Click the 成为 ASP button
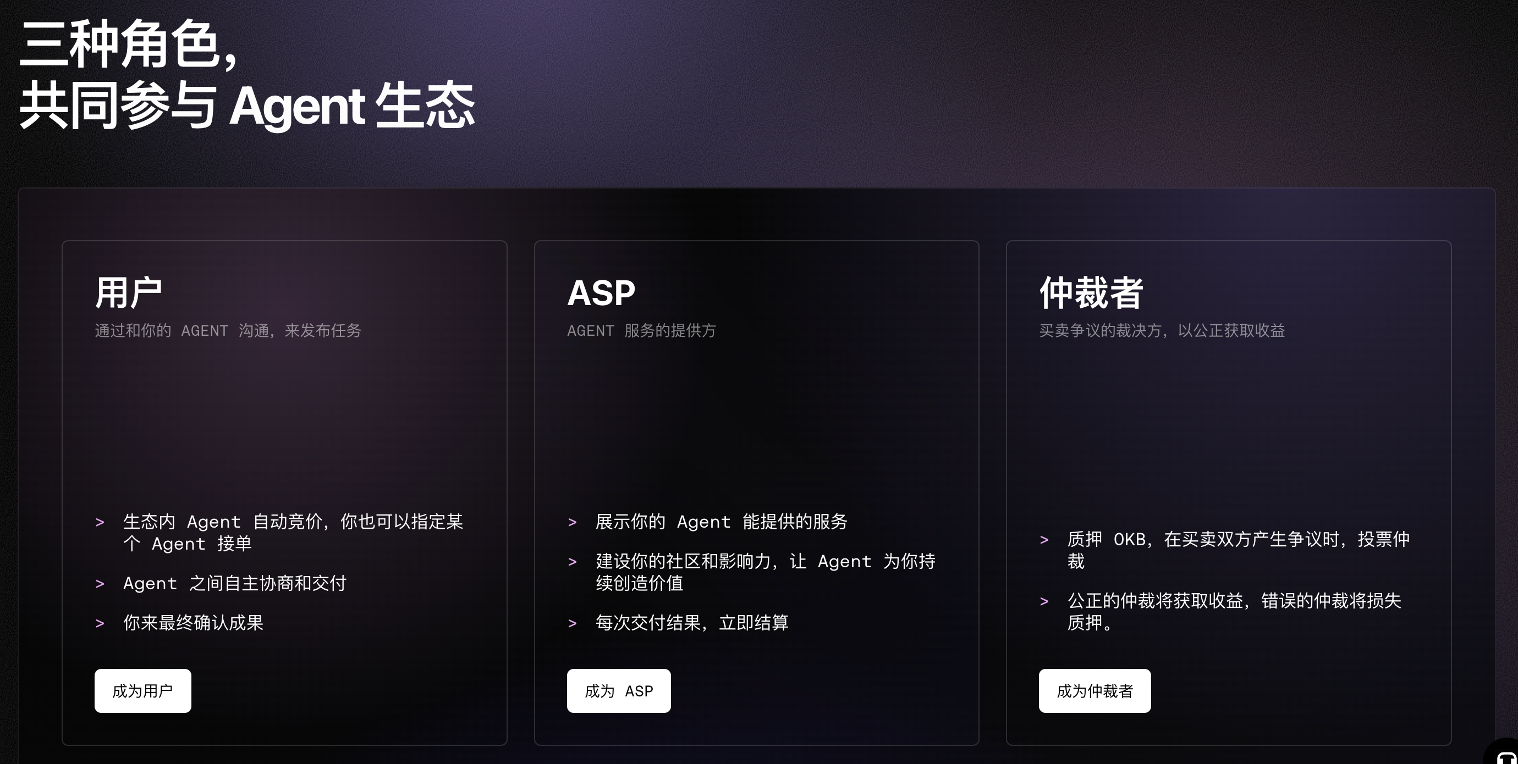The width and height of the screenshot is (1518, 764). pos(619,690)
